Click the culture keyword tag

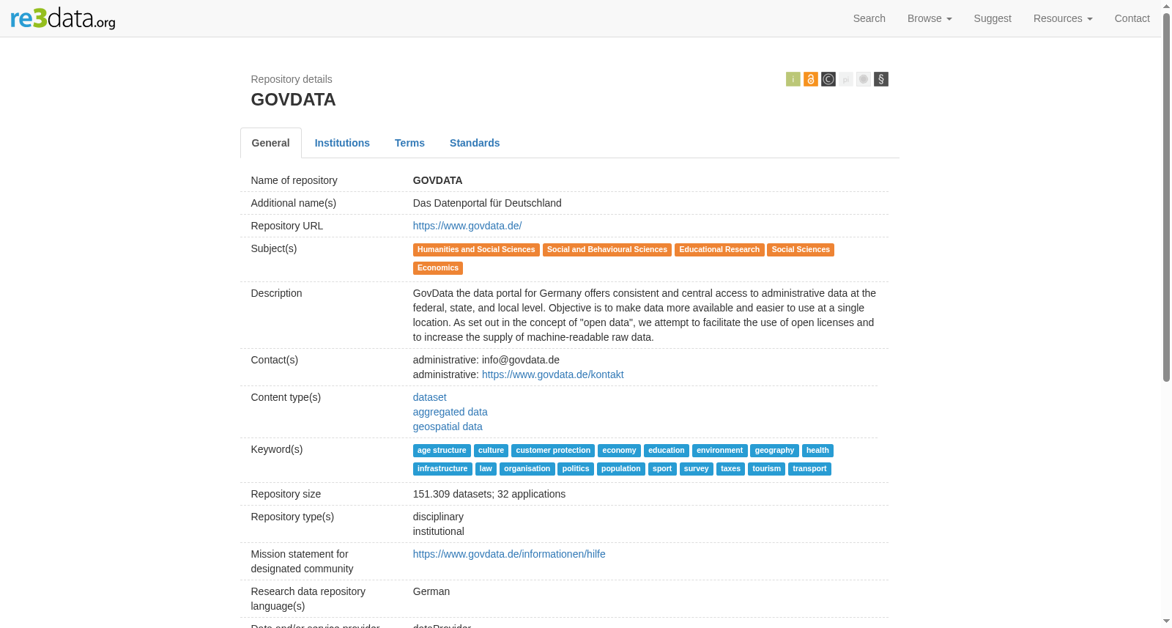click(491, 451)
